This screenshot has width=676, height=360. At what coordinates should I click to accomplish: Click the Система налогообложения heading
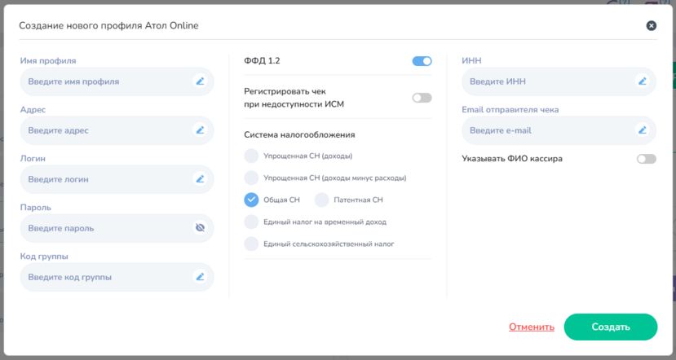[299, 134]
